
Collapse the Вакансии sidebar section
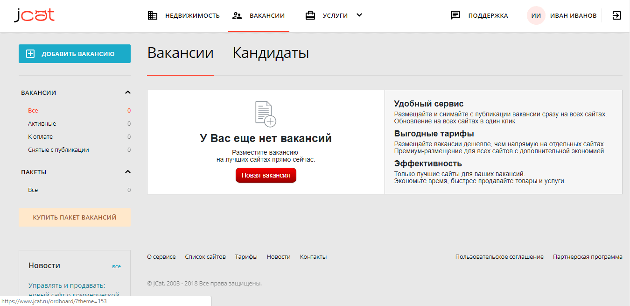pyautogui.click(x=128, y=93)
